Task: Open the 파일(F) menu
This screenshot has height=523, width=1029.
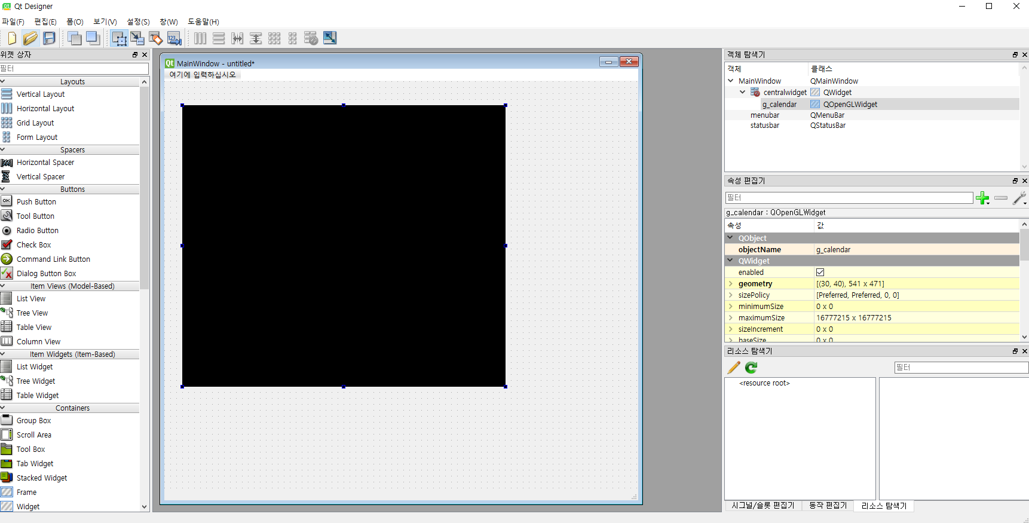Action: coord(13,22)
